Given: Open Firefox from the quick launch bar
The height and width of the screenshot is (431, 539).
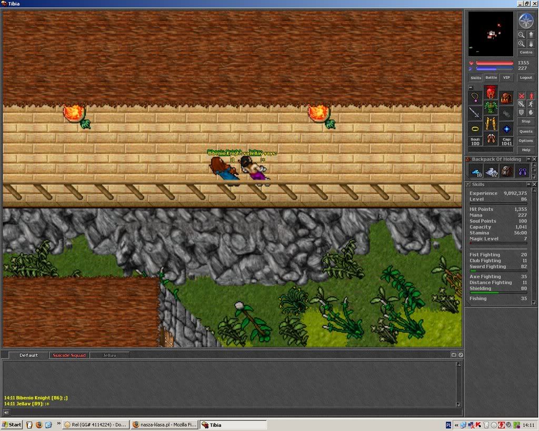Looking at the screenshot, I should (39, 425).
